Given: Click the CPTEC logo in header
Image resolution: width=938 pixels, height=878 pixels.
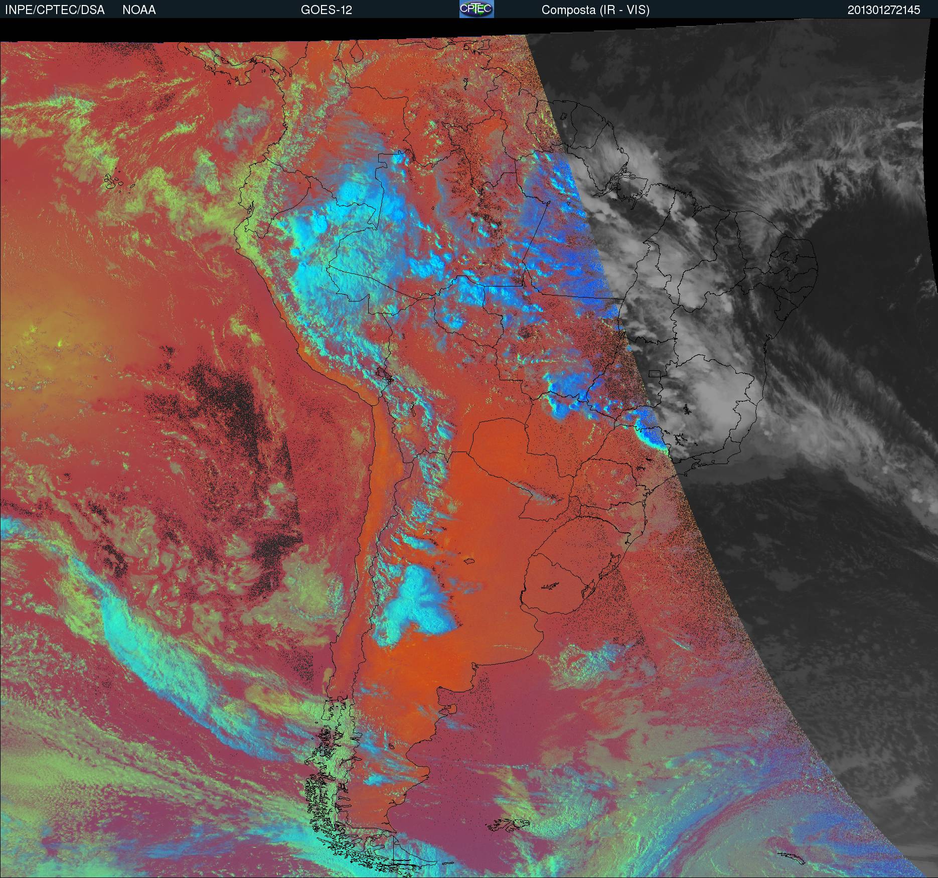Looking at the screenshot, I should 477,9.
